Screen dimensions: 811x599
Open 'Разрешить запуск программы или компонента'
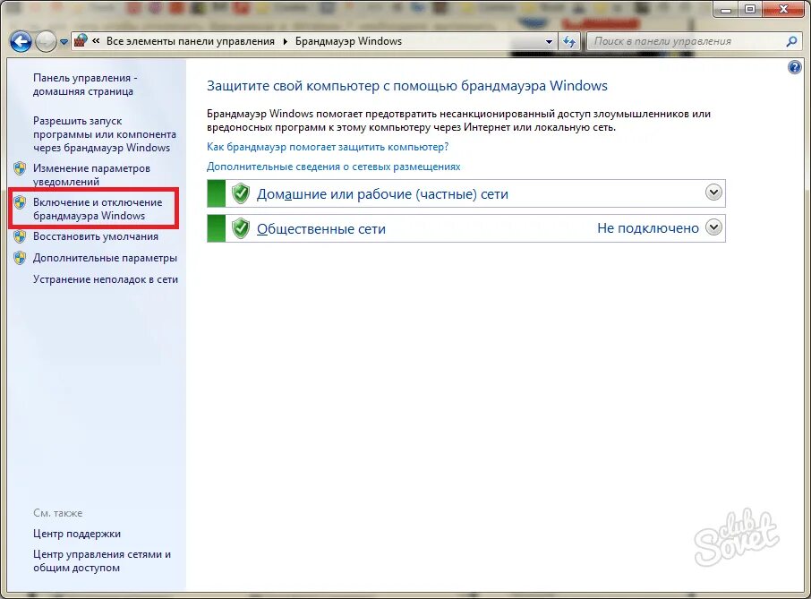coord(104,134)
